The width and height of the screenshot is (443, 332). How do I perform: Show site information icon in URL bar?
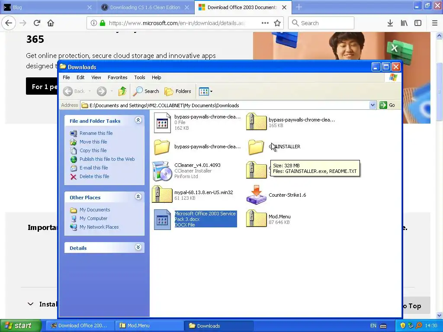pos(93,23)
